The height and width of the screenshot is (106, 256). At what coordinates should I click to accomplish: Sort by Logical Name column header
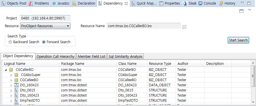(x=31, y=64)
